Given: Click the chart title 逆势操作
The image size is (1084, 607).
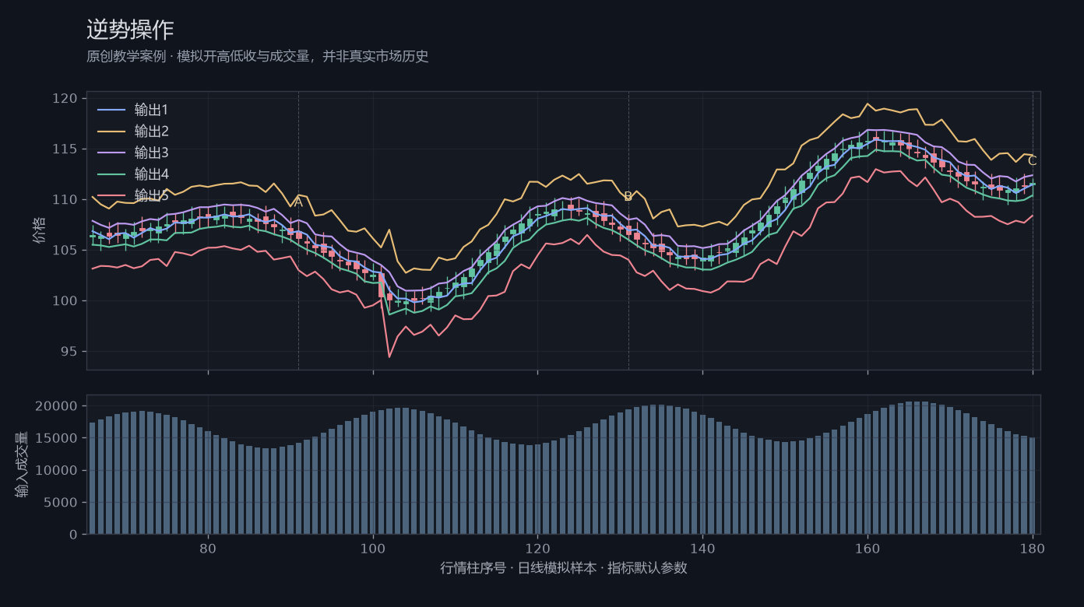Looking at the screenshot, I should coord(130,30).
